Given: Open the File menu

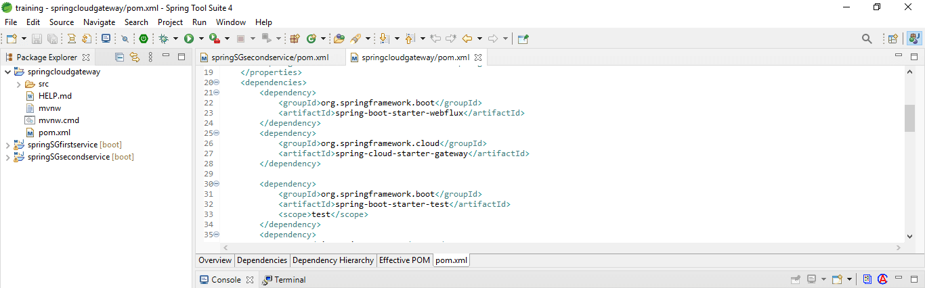Looking at the screenshot, I should coord(11,22).
